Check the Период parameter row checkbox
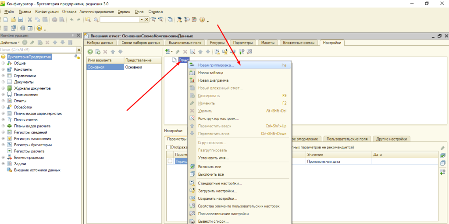The height and width of the screenshot is (224, 449). coord(170,161)
